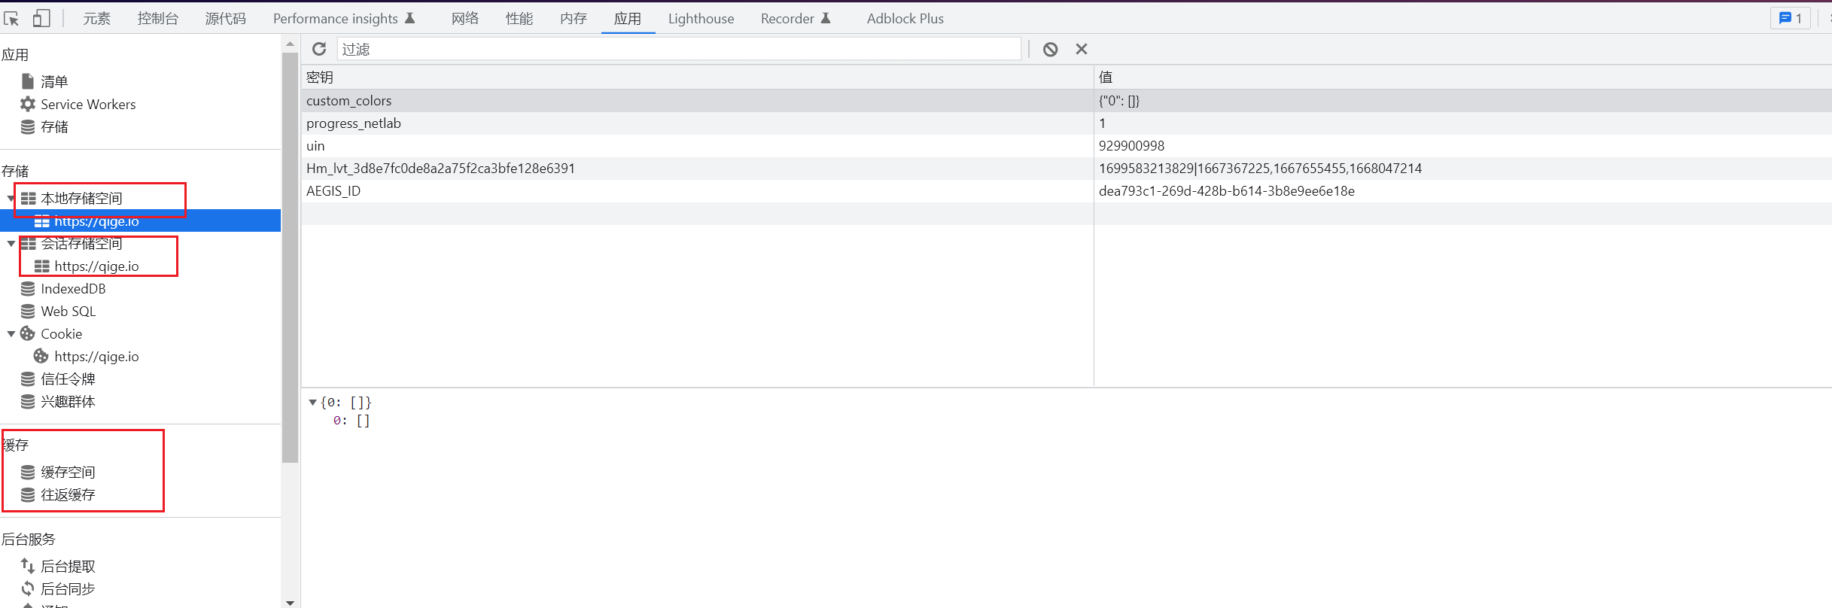Click the clear all storage icon
Viewport: 1832px width, 608px height.
coord(1050,49)
